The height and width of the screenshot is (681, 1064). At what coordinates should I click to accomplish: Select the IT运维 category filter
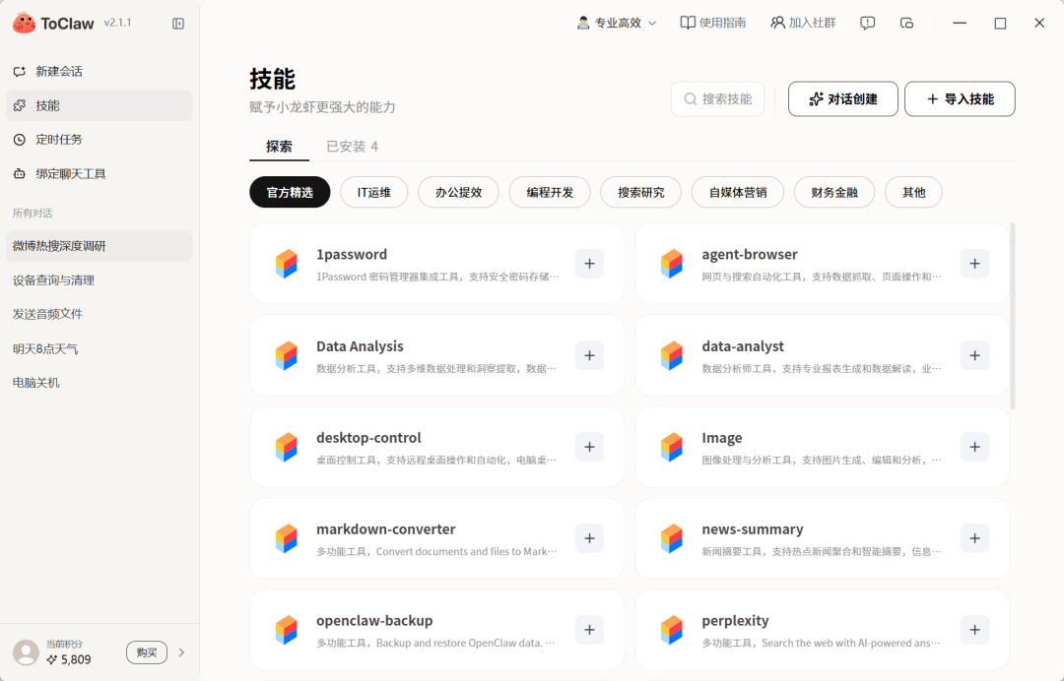(x=374, y=193)
